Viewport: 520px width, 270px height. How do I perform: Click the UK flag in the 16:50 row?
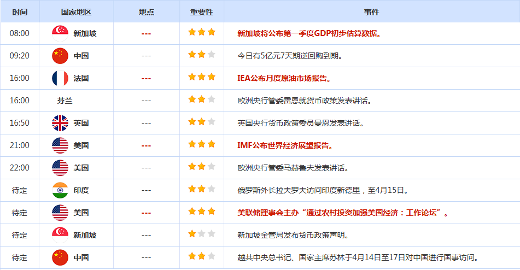click(x=60, y=123)
